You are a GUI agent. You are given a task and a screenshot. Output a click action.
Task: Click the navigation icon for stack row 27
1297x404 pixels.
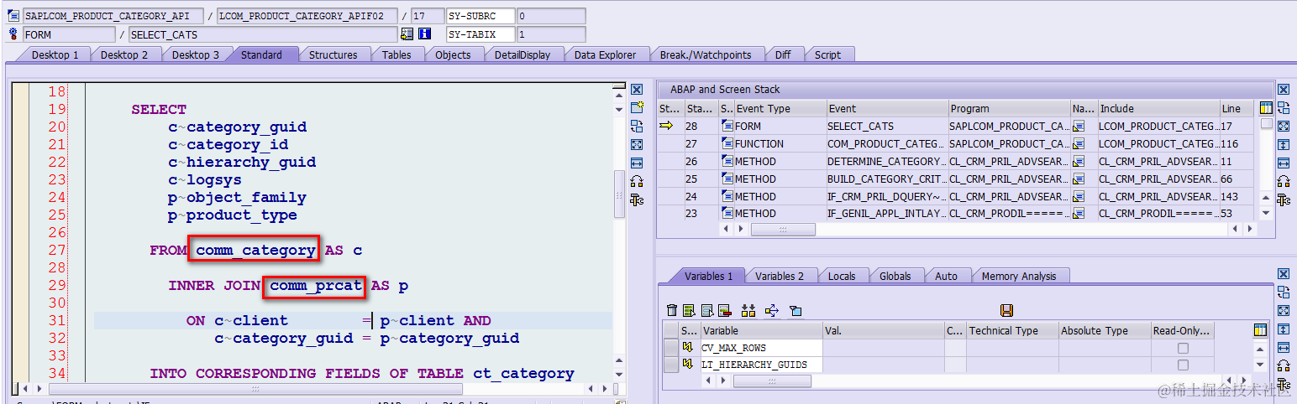click(x=1079, y=143)
